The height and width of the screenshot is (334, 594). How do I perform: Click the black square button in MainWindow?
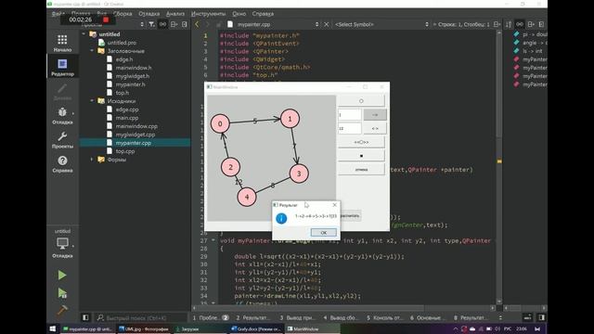point(361,156)
